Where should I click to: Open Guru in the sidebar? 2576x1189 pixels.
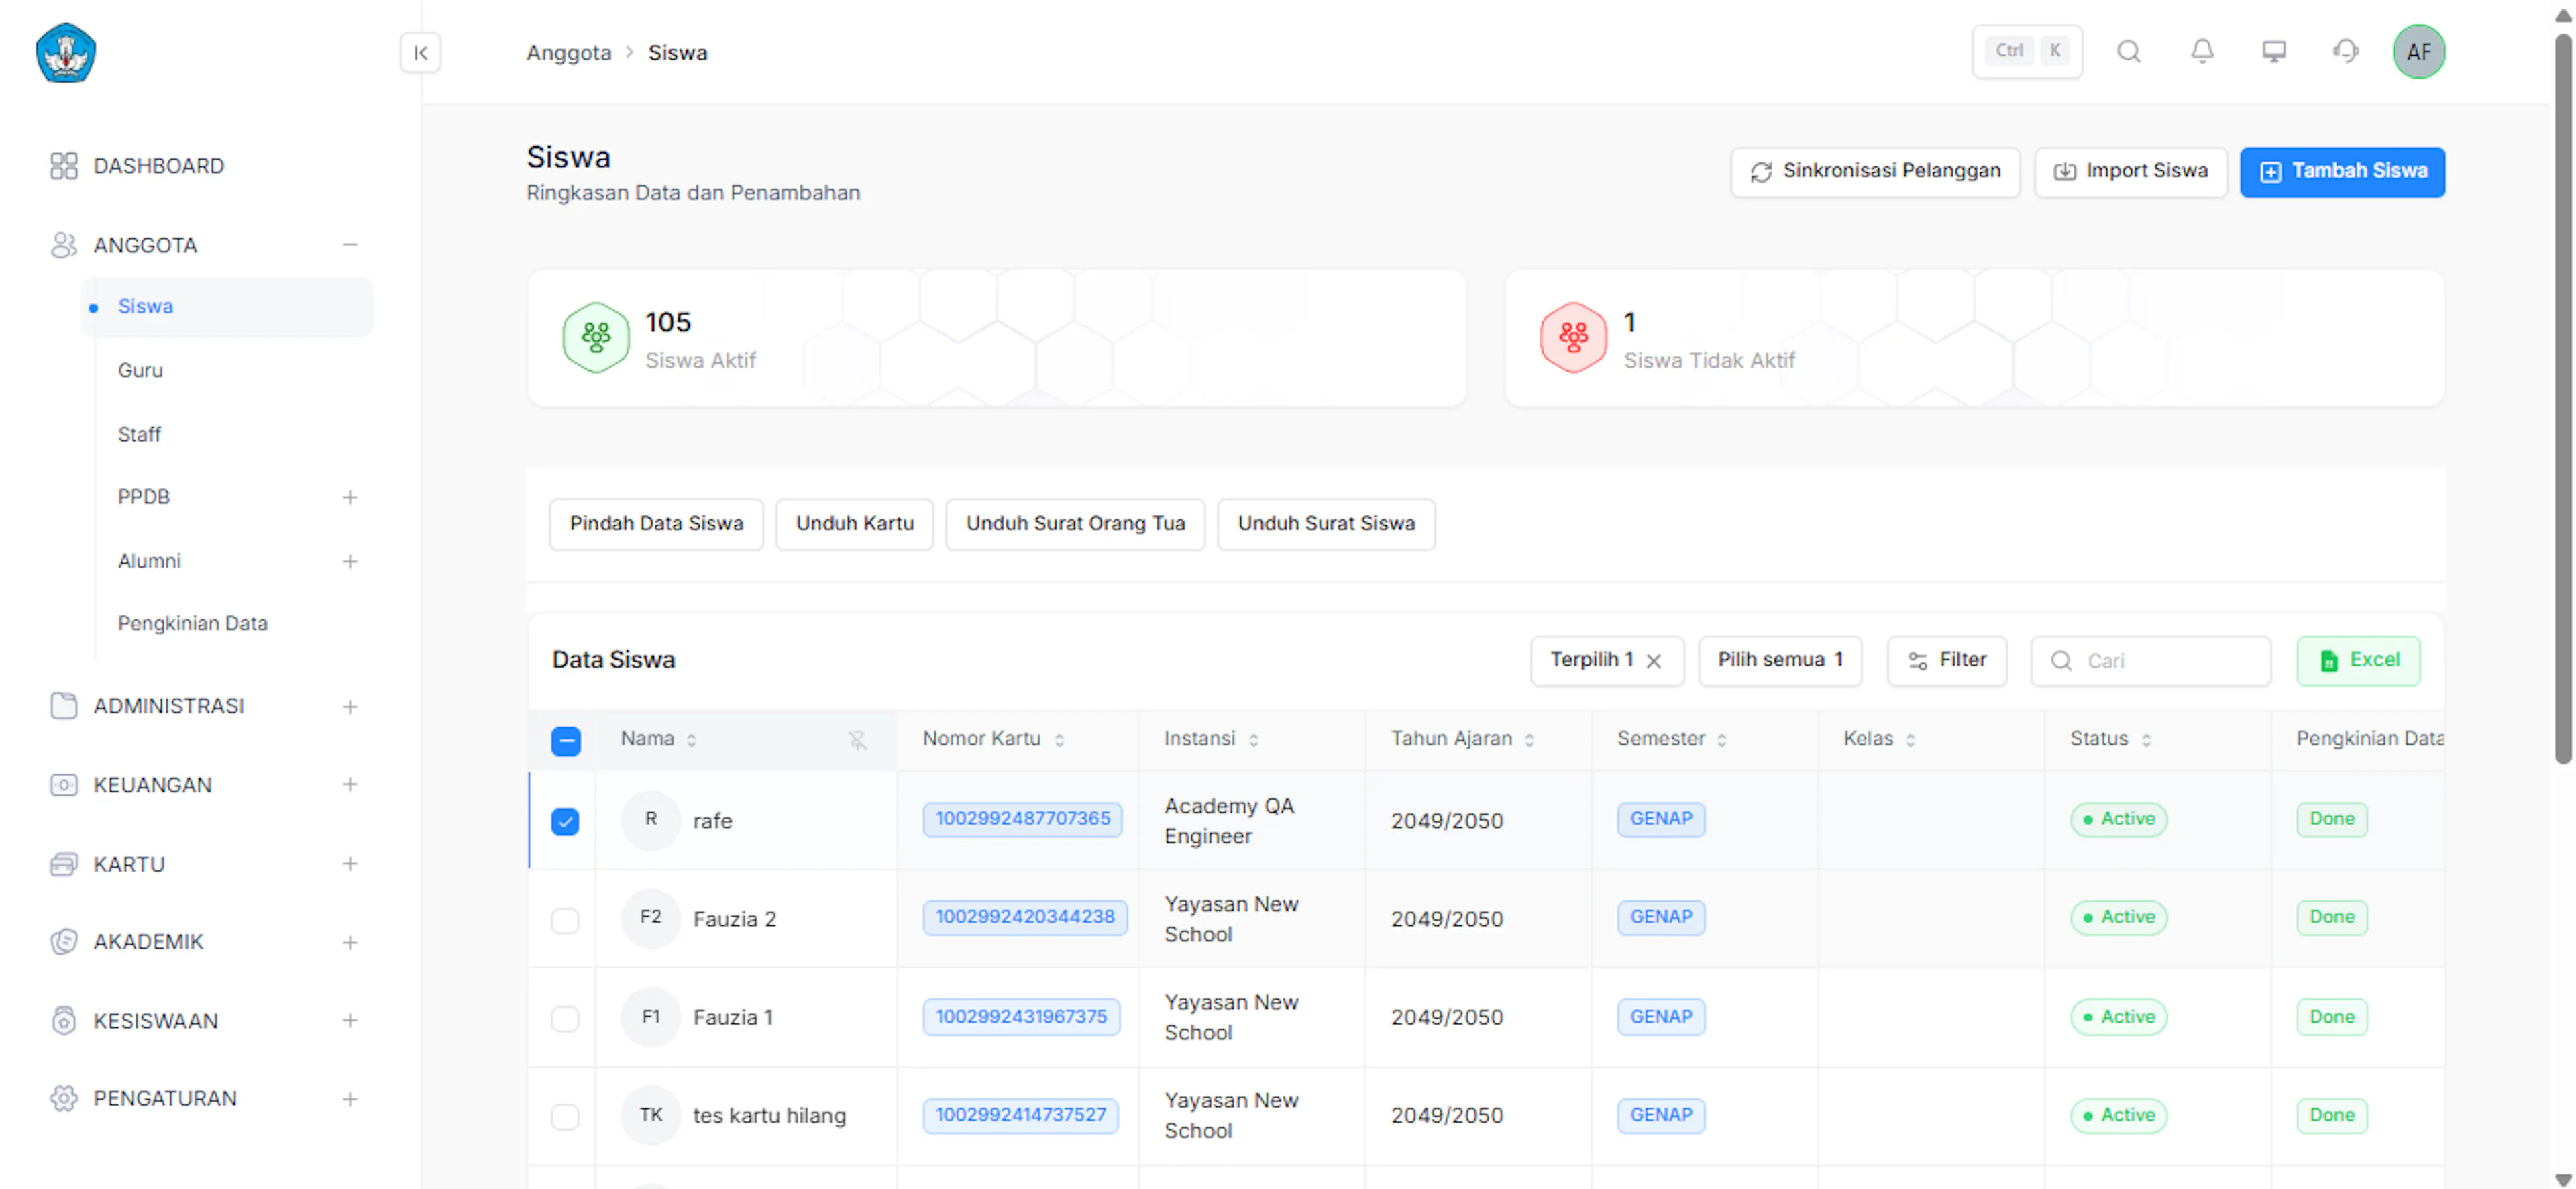coord(140,370)
